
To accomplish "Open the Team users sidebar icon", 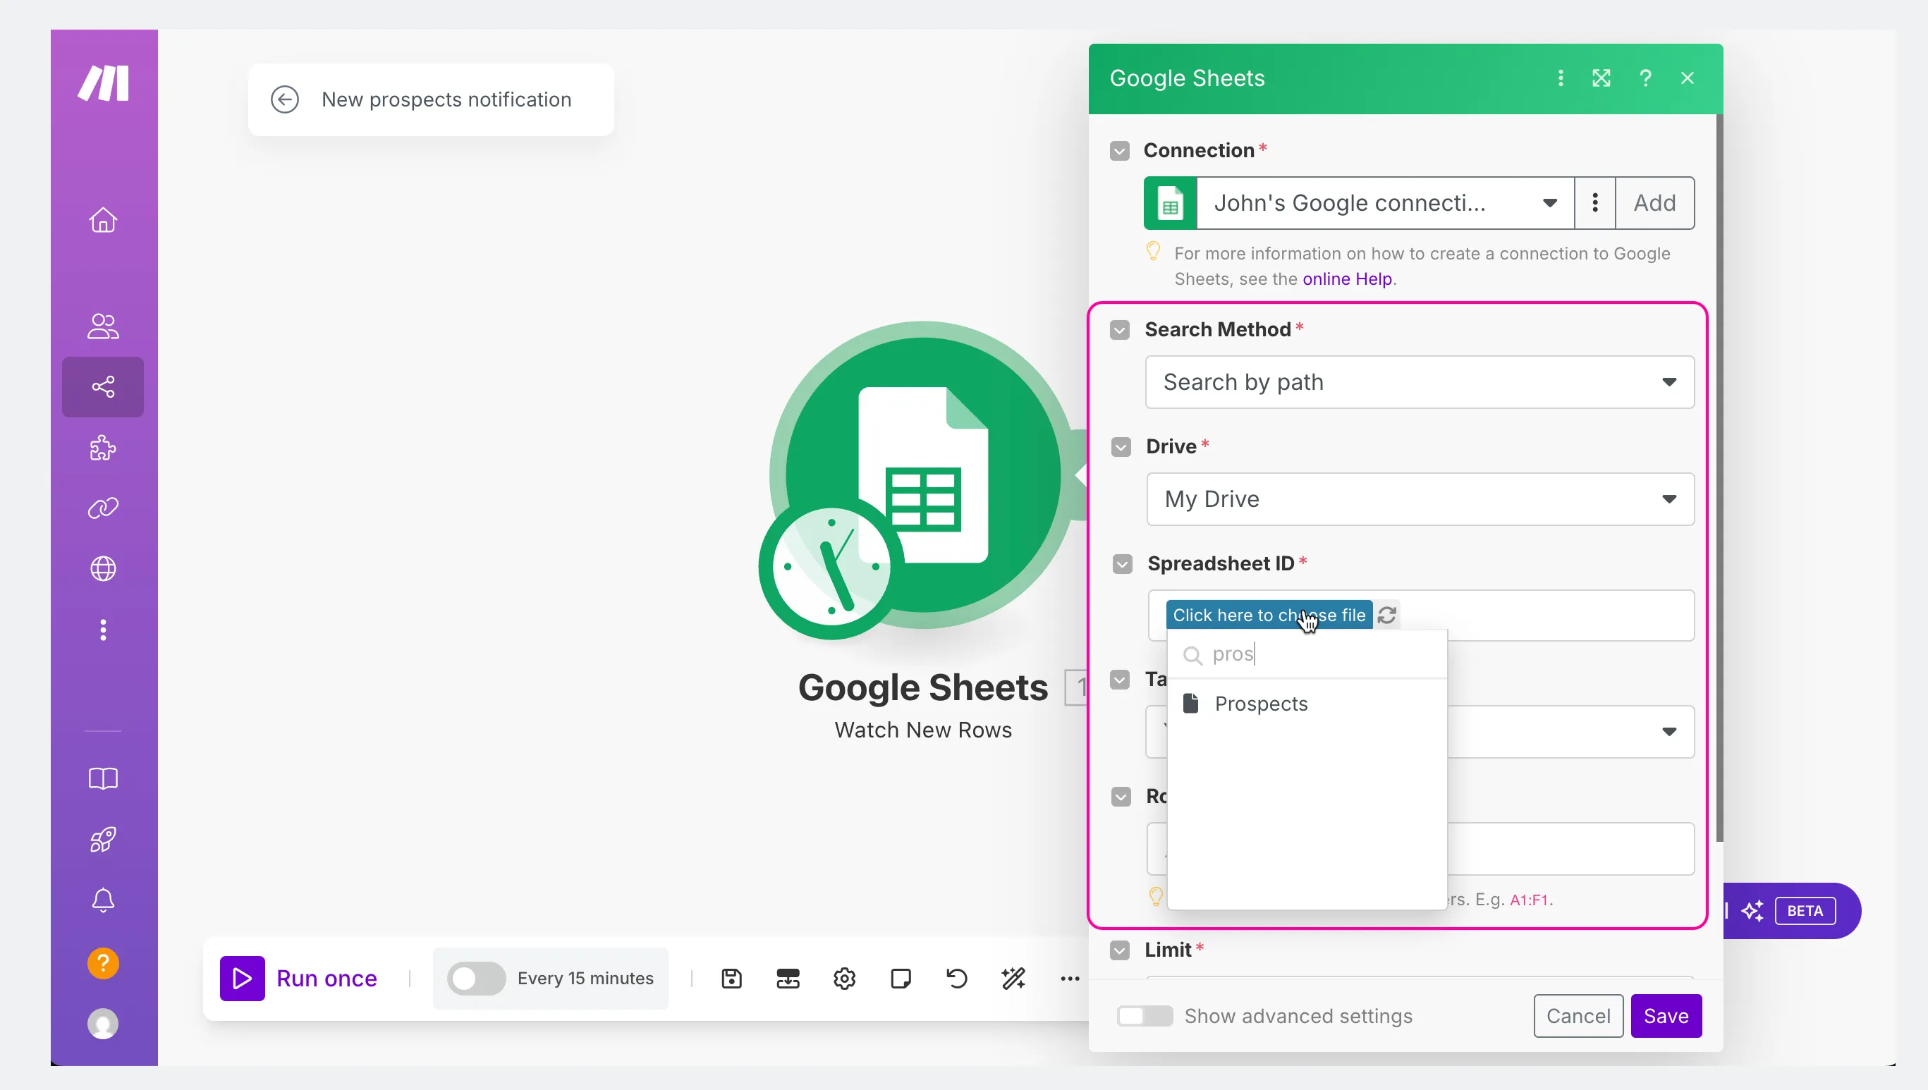I will pyautogui.click(x=104, y=326).
